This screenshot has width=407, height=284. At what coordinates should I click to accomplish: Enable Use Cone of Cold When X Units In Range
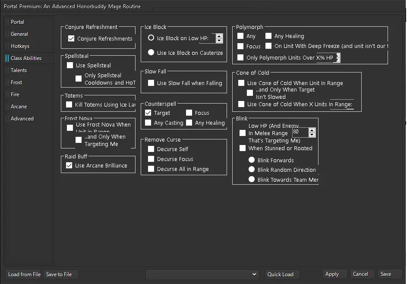pos(241,104)
